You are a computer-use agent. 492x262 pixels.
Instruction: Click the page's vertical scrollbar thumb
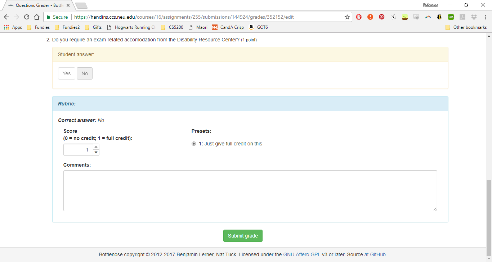click(x=489, y=212)
